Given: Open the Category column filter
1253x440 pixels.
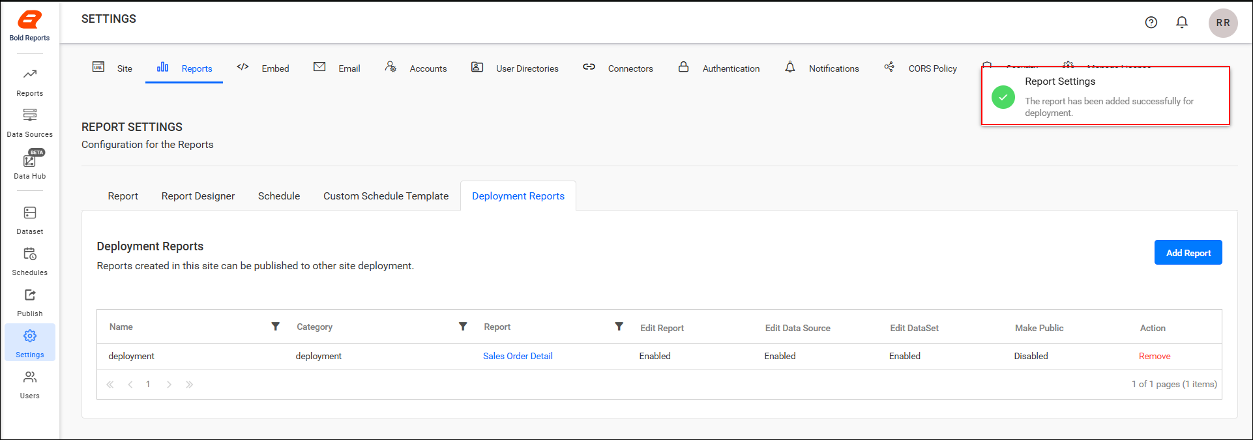Looking at the screenshot, I should click(463, 327).
